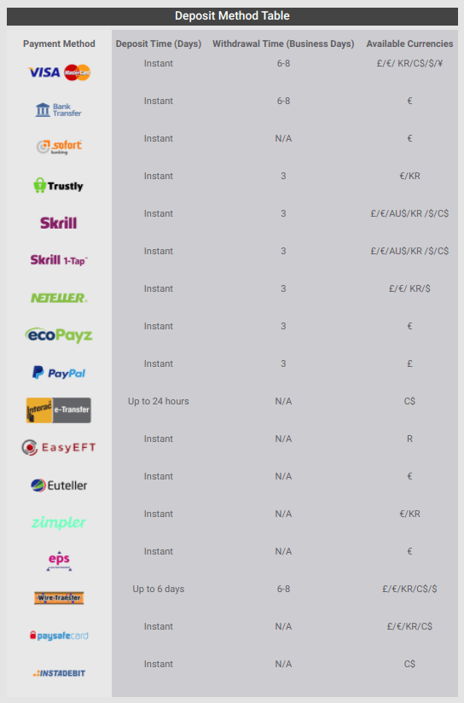Select the Interac e-Transfer logo
Viewport: 464px width, 703px height.
[59, 410]
